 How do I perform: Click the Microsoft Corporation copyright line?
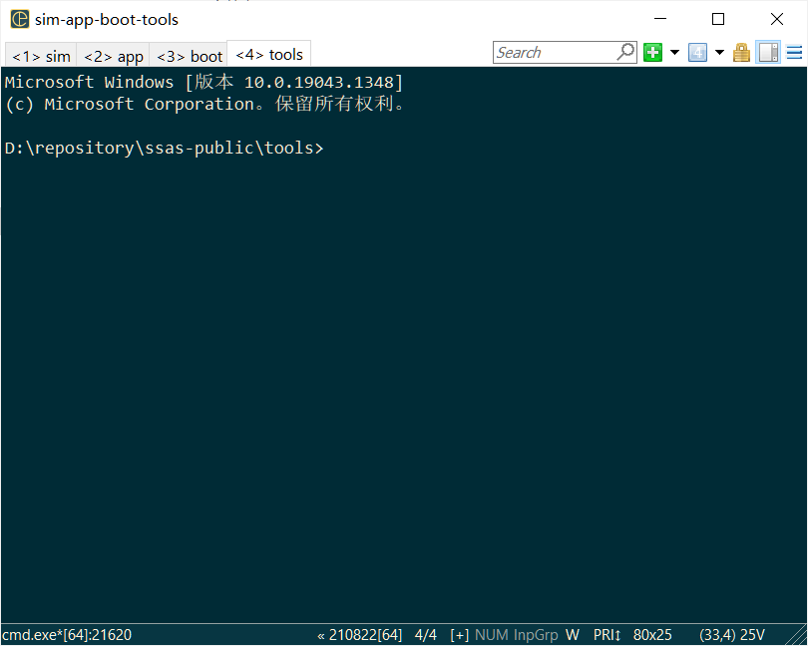[205, 104]
